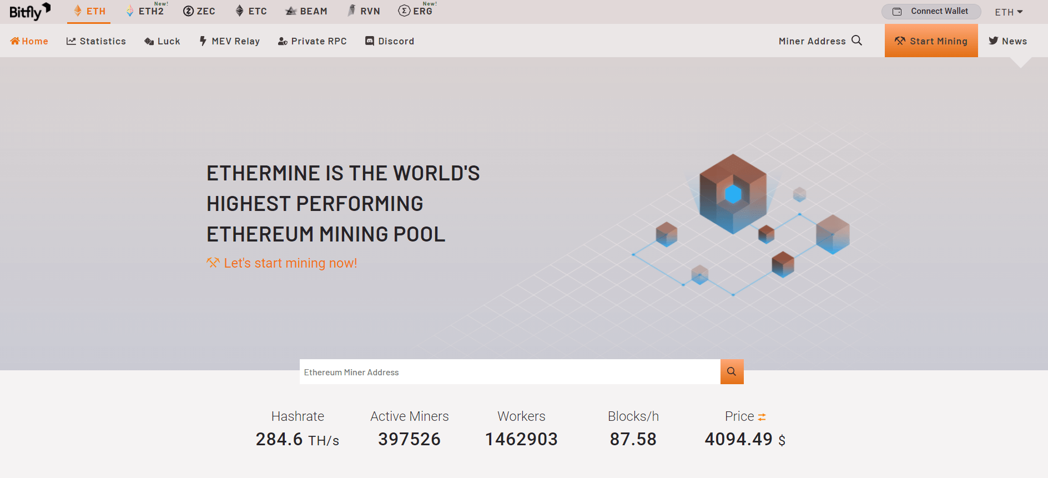Click the house icon next to Home
This screenshot has height=478, width=1048.
click(x=15, y=41)
